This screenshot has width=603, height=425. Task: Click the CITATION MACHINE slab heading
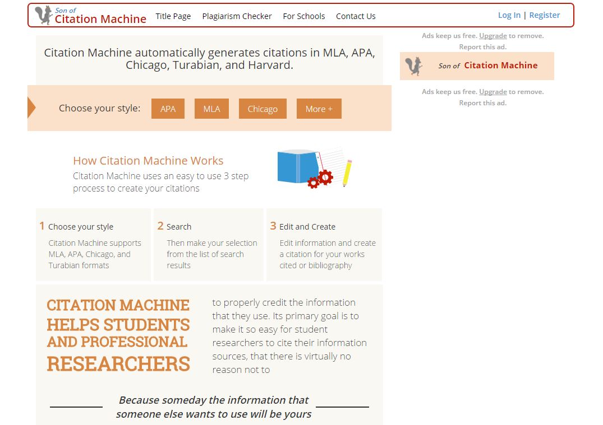(x=118, y=305)
